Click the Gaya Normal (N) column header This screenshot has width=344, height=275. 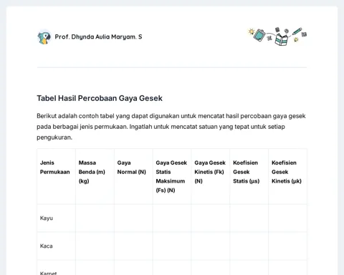coord(131,168)
